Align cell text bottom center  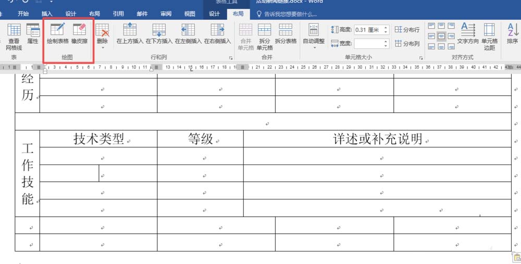click(x=441, y=46)
